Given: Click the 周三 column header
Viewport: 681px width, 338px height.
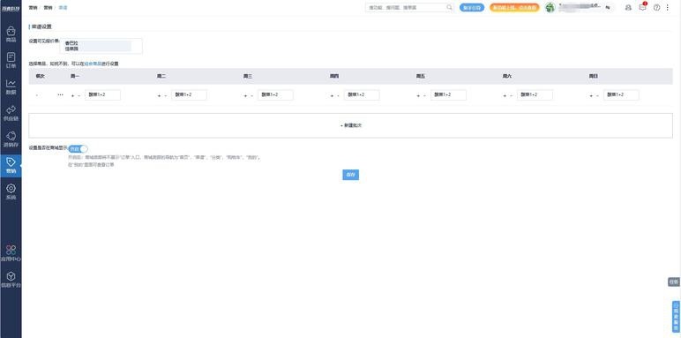Looking at the screenshot, I should pos(248,76).
